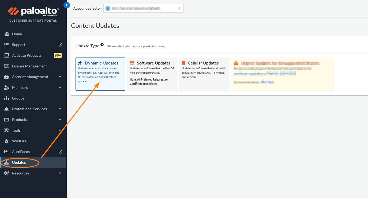Image resolution: width=368 pixels, height=198 pixels.
Task: Expand the Members submenu chevron
Action: [60, 87]
